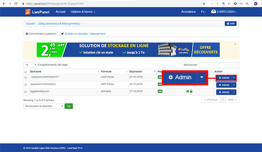Click the green house icon in domaine row
262x152 pixels.
(x=188, y=91)
